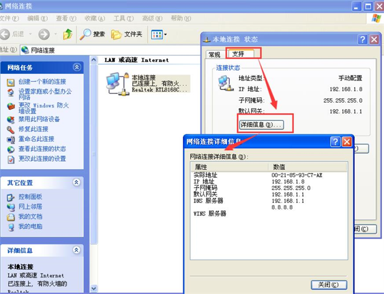Open 网上邻居 from other places

click(30, 206)
